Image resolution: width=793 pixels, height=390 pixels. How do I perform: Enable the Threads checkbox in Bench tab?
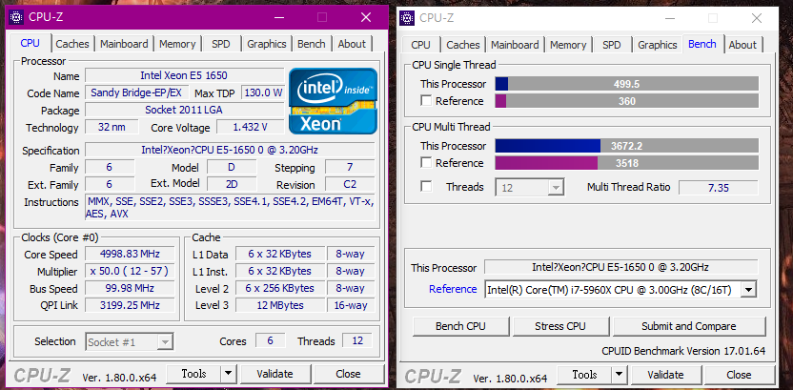tap(426, 187)
